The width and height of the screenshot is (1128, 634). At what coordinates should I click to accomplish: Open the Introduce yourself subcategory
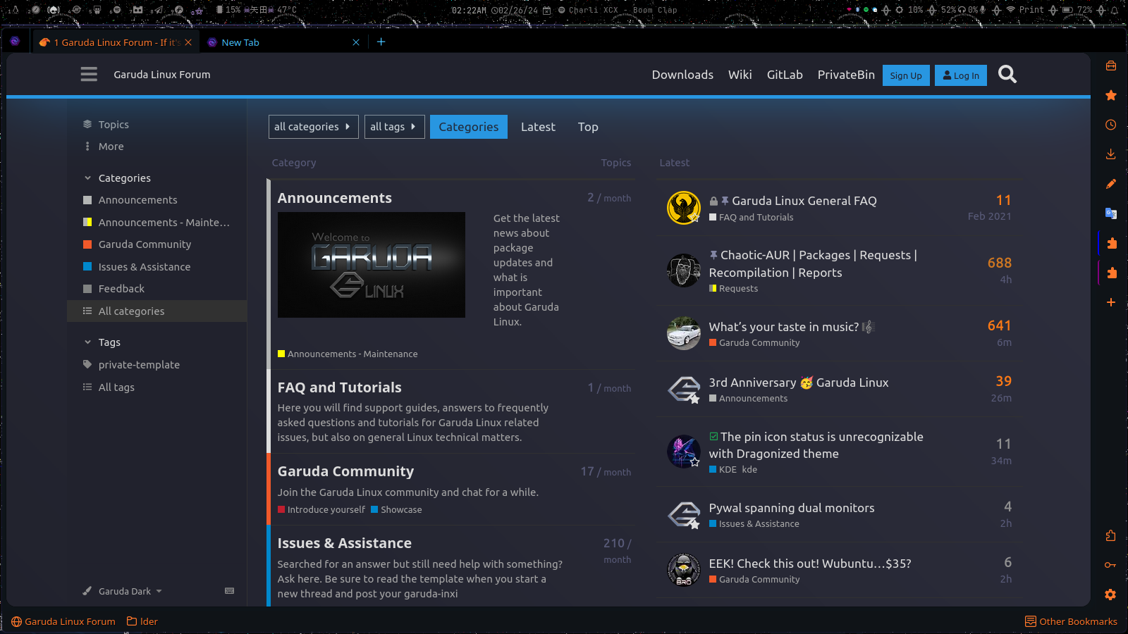321,509
